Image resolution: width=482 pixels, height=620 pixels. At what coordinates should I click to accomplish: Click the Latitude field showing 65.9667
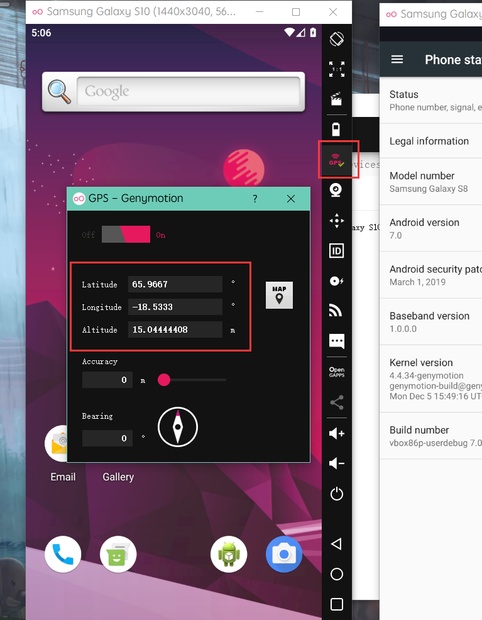click(x=175, y=284)
